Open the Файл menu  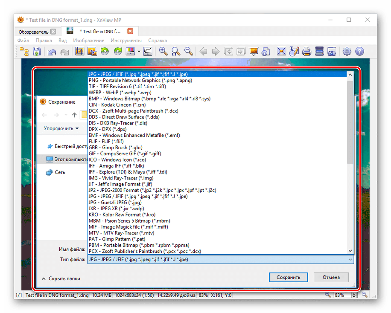click(23, 41)
